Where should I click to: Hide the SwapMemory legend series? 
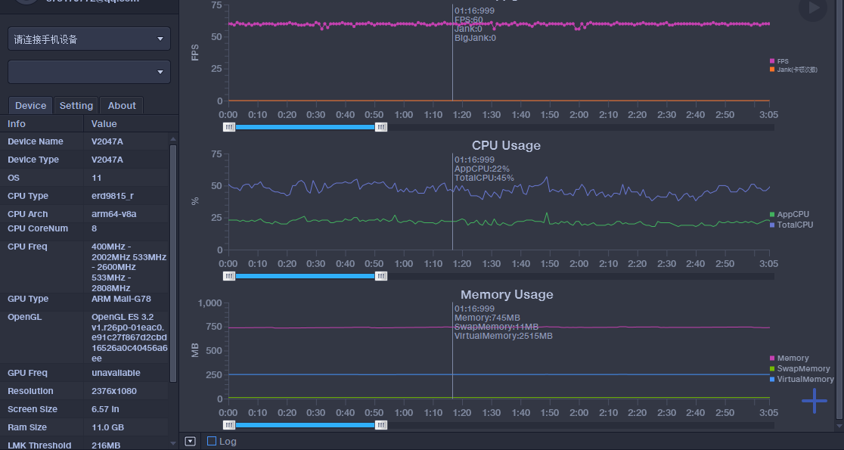772,369
